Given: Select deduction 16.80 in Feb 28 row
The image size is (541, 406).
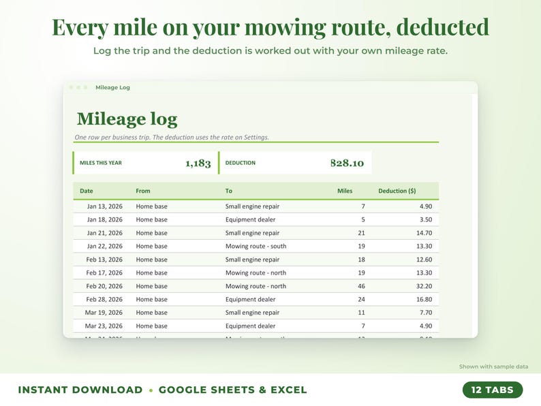Looking at the screenshot, I should pyautogui.click(x=424, y=299).
